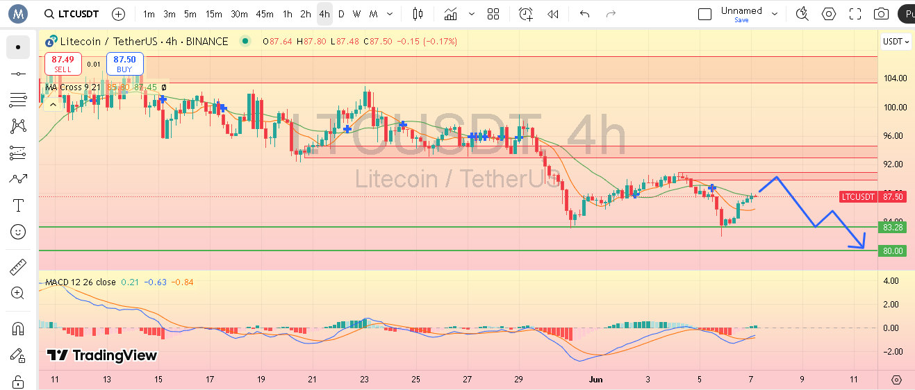Select the monthly M interval
The width and height of the screenshot is (915, 390).
click(374, 14)
